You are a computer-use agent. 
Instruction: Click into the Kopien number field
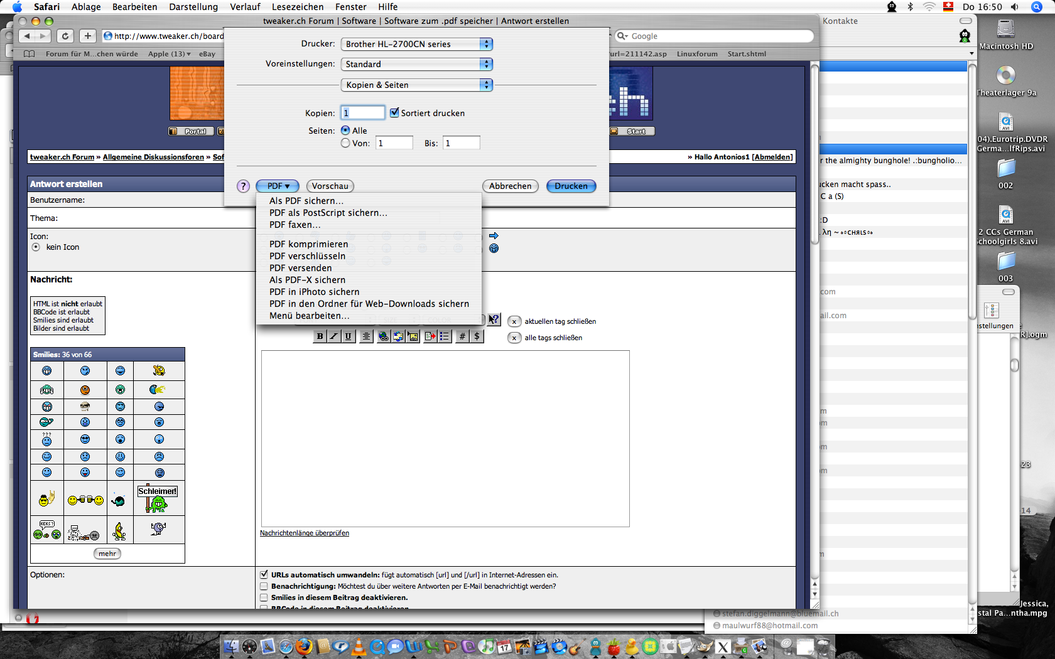(x=362, y=113)
